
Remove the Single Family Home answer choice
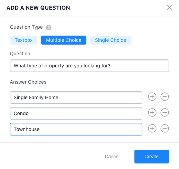click(x=164, y=96)
